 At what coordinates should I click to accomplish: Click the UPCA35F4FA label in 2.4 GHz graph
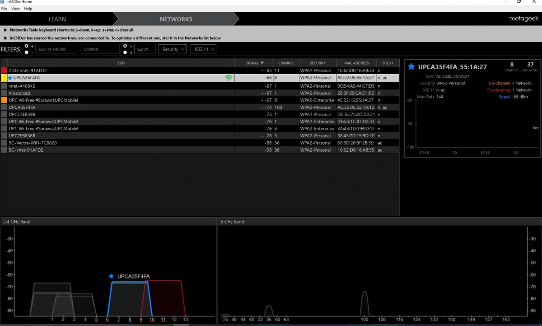point(133,276)
